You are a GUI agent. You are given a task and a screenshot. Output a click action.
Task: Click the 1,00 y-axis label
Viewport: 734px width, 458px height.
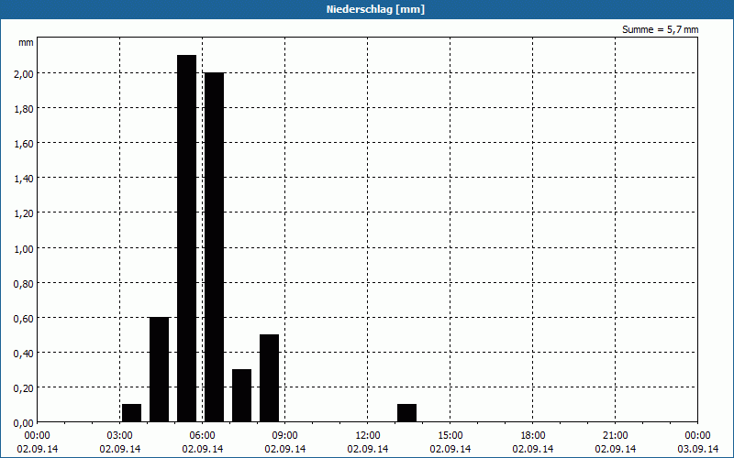click(x=24, y=248)
